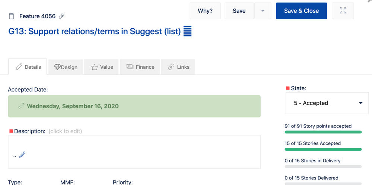Copy link via chain icon beside Feature 4056
This screenshot has height=185, width=372.
62,16
